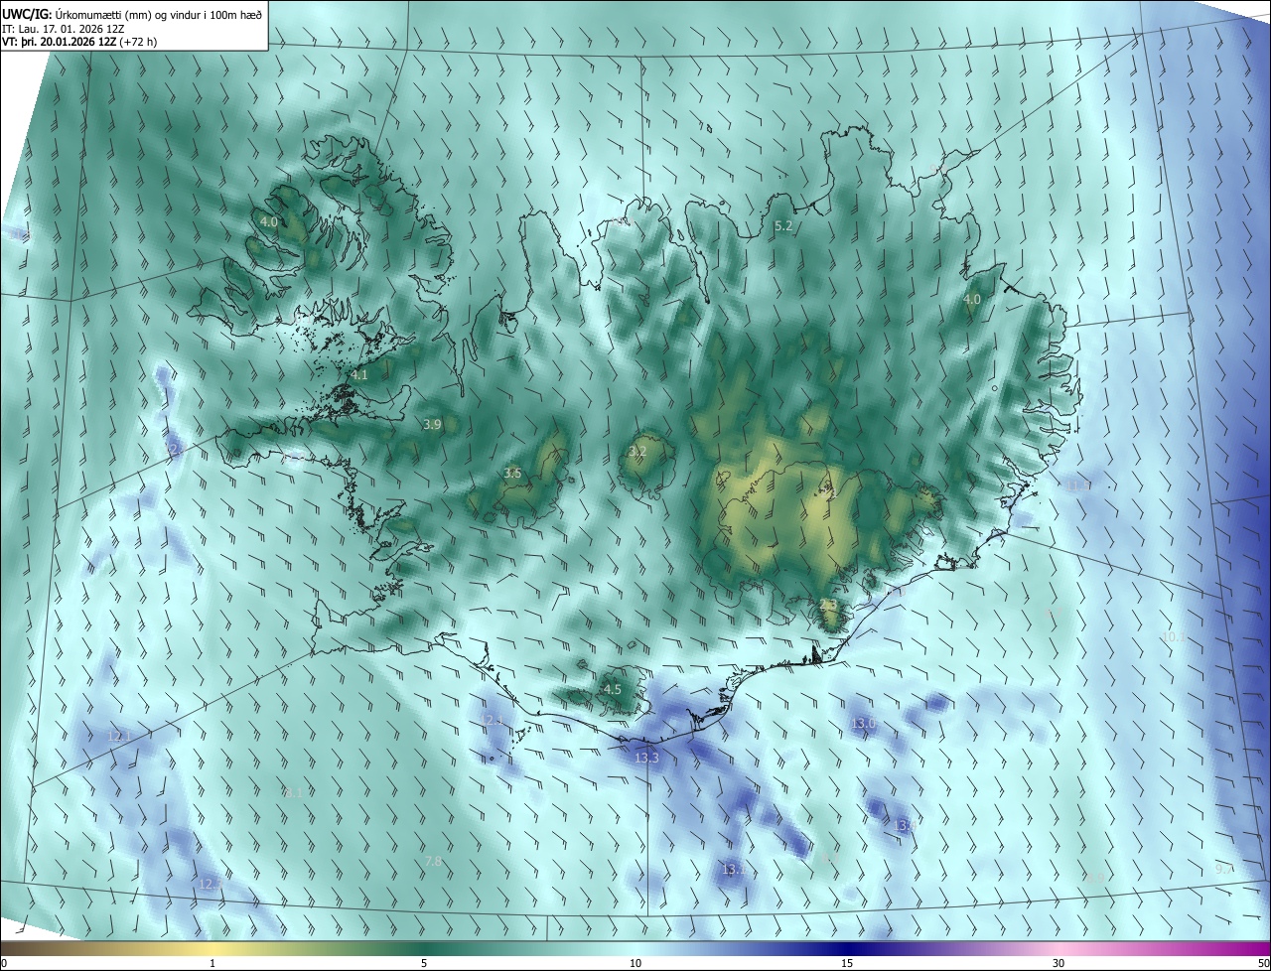
Task: Click the 3.5 value label on the map
Action: tap(512, 474)
